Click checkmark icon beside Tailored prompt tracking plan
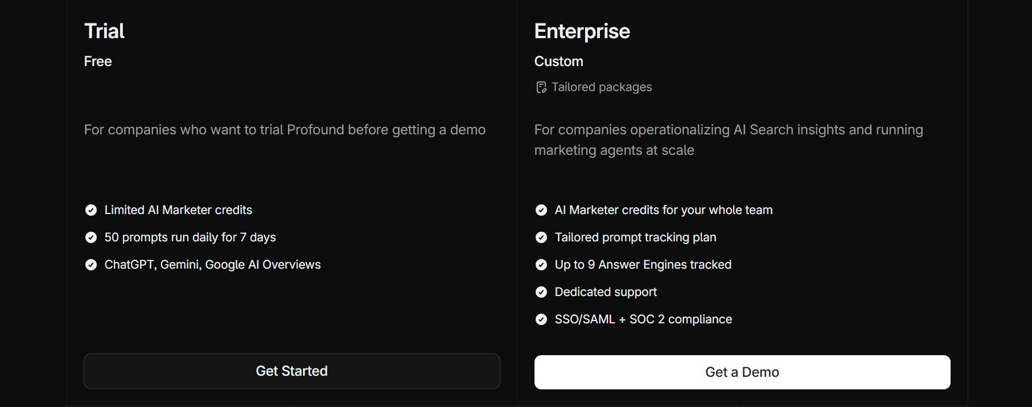The height and width of the screenshot is (407, 1032). tap(541, 237)
